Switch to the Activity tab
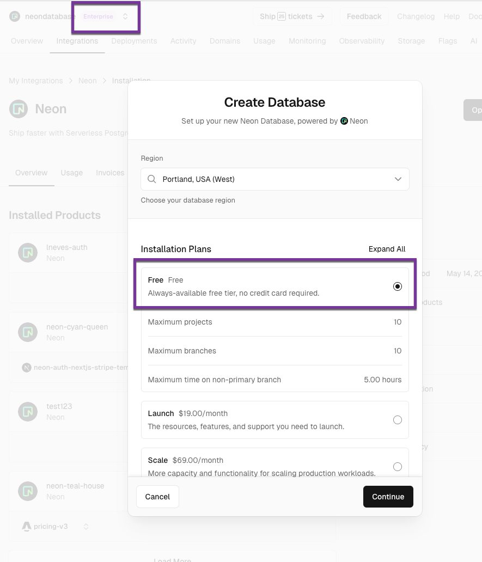This screenshot has height=562, width=482. tap(183, 41)
